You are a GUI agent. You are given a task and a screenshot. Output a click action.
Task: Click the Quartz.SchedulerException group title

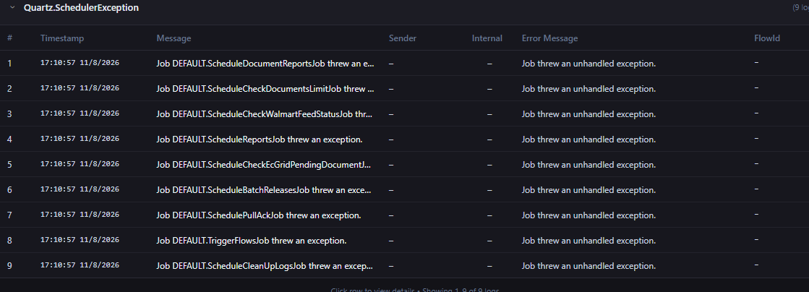click(81, 8)
